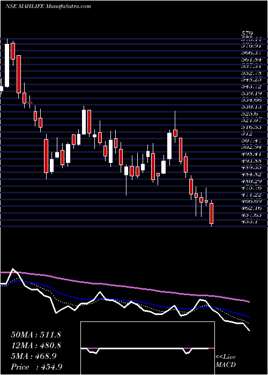
Task: Click the 12MA : 480.8 readout
Action: point(36,346)
